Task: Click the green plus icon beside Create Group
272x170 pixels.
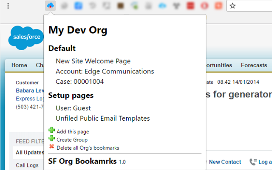Action: coord(51,138)
